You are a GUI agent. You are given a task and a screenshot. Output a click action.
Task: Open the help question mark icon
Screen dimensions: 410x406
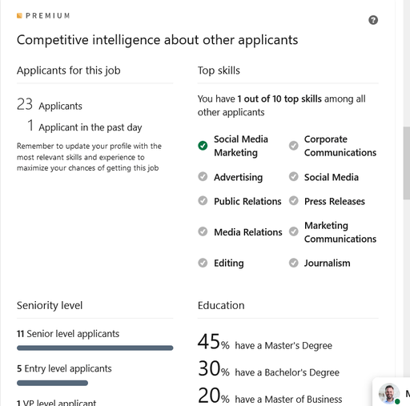click(x=373, y=20)
